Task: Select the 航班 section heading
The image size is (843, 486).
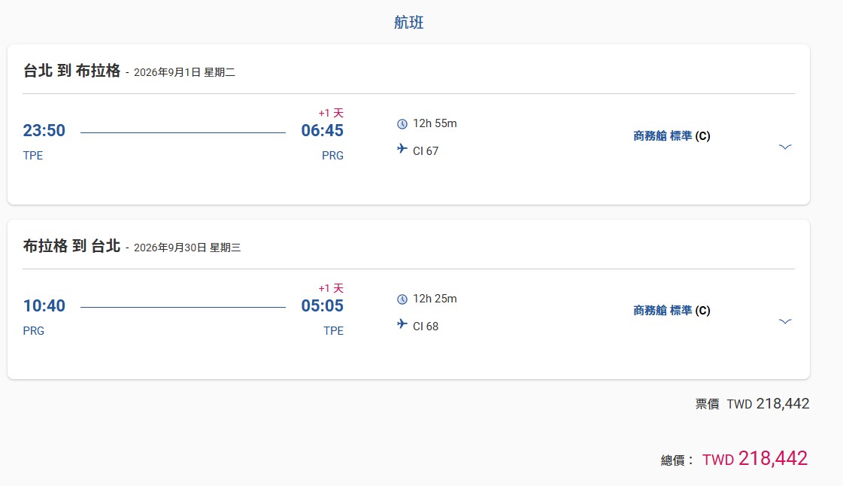Action: (409, 23)
